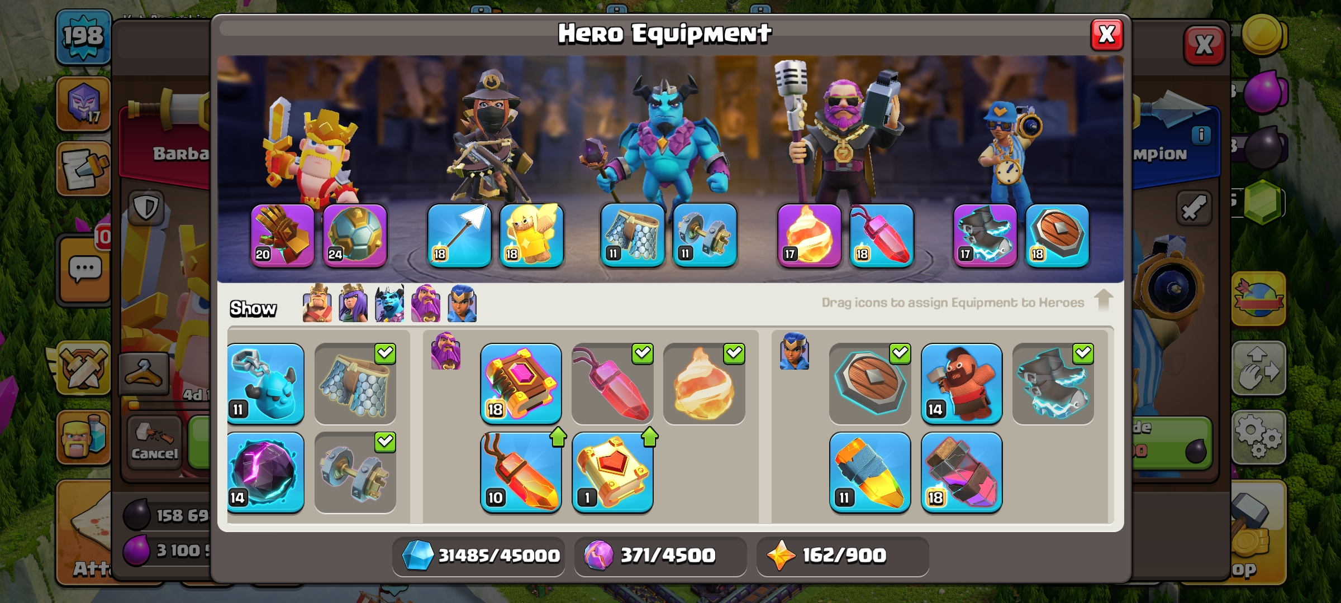Viewport: 1341px width, 603px height.
Task: Select the Giant Arrow equipment icon
Action: [459, 235]
